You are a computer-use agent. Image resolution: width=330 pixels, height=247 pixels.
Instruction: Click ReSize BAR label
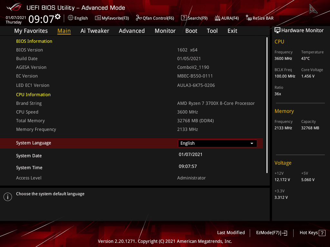tap(263, 18)
